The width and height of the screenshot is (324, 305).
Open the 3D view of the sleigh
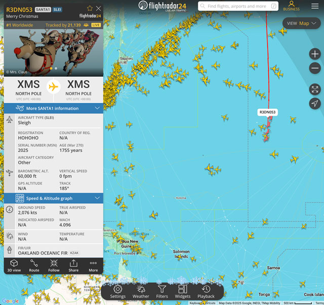point(14,266)
